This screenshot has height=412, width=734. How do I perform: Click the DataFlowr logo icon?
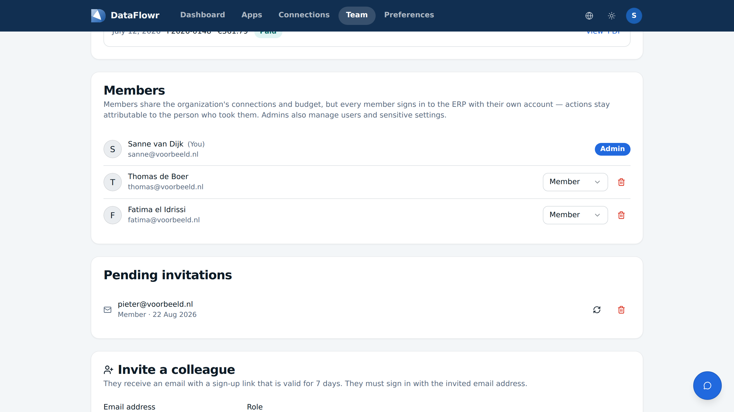(x=98, y=15)
